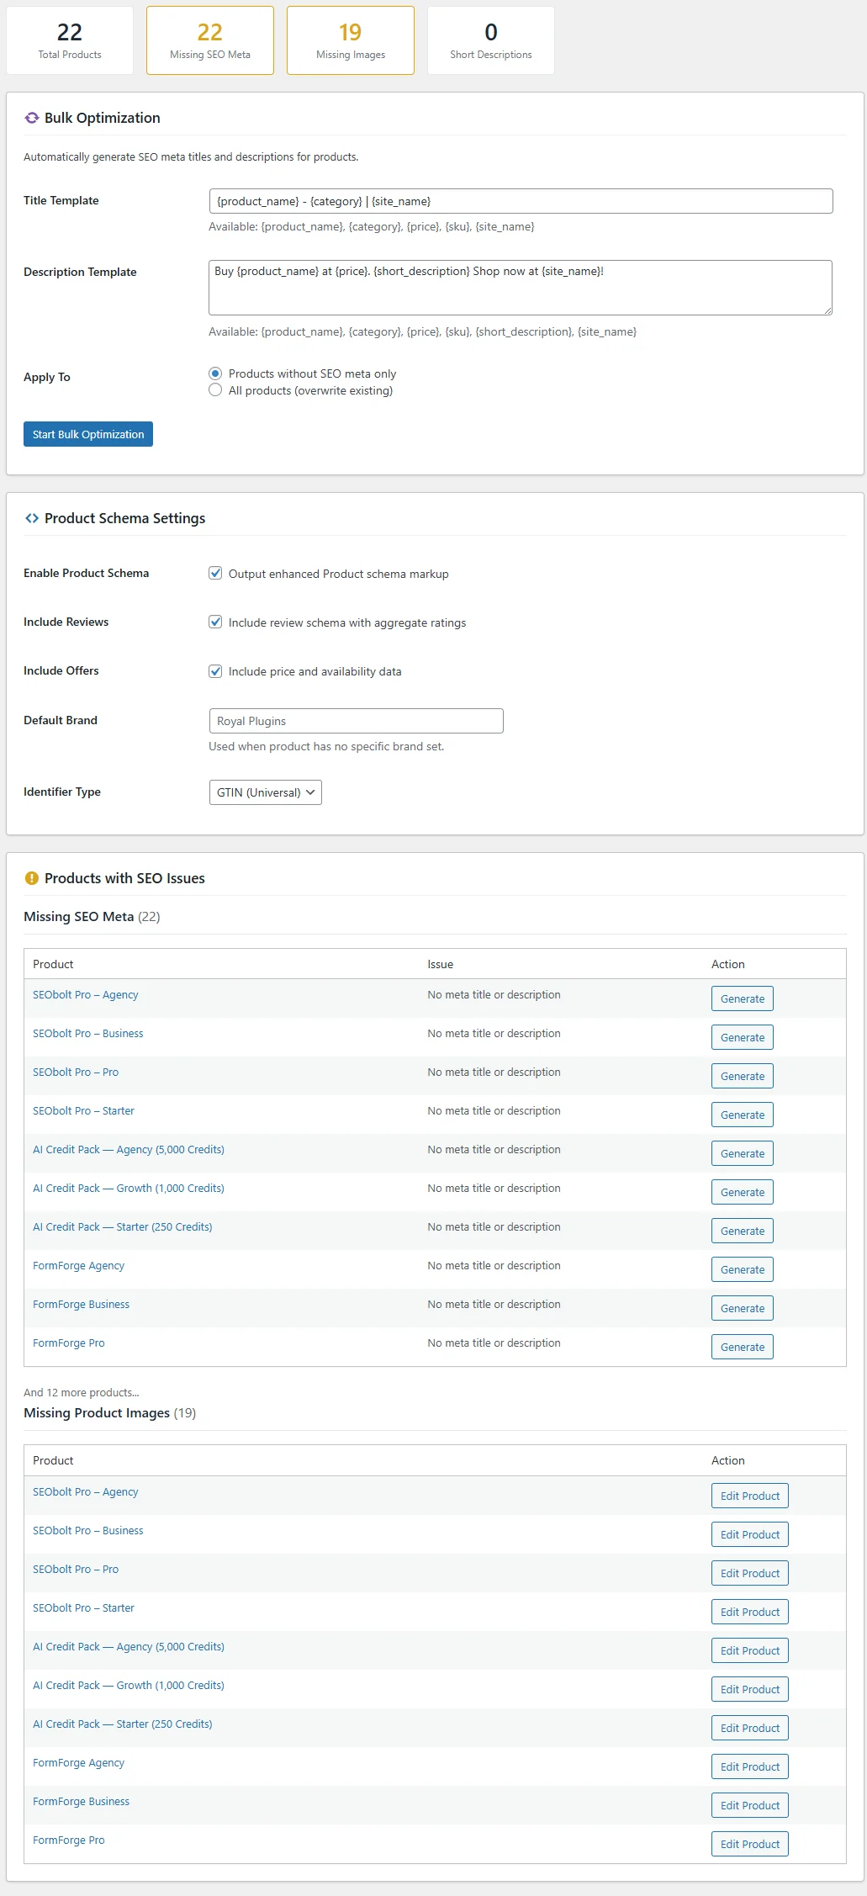Click the Product Schema Settings code icon
The width and height of the screenshot is (867, 1896).
coord(32,518)
